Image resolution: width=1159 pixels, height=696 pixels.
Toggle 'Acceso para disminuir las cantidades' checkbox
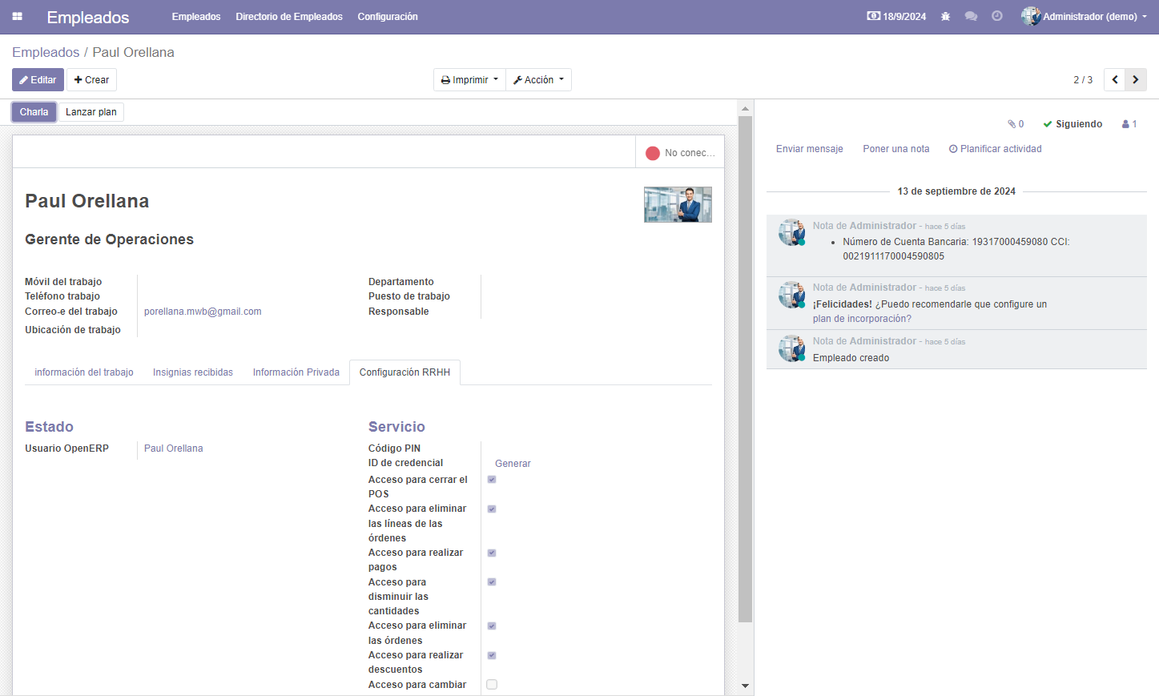492,582
